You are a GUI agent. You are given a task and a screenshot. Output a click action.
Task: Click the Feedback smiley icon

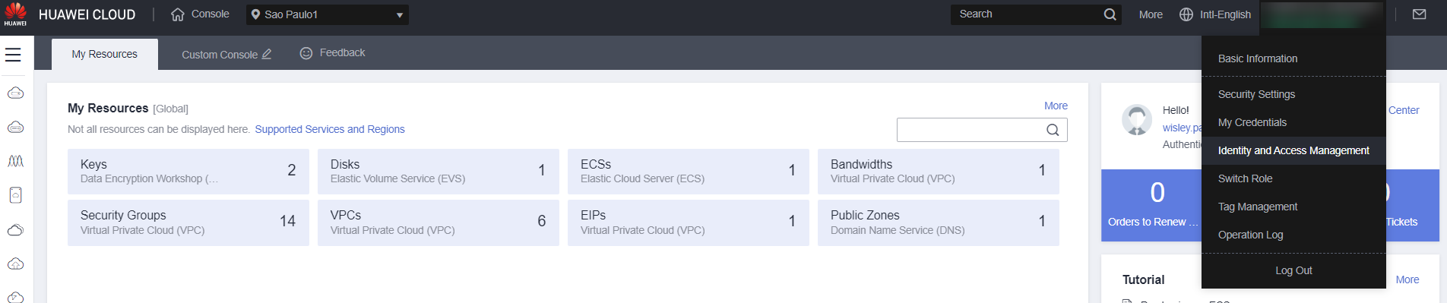click(306, 53)
